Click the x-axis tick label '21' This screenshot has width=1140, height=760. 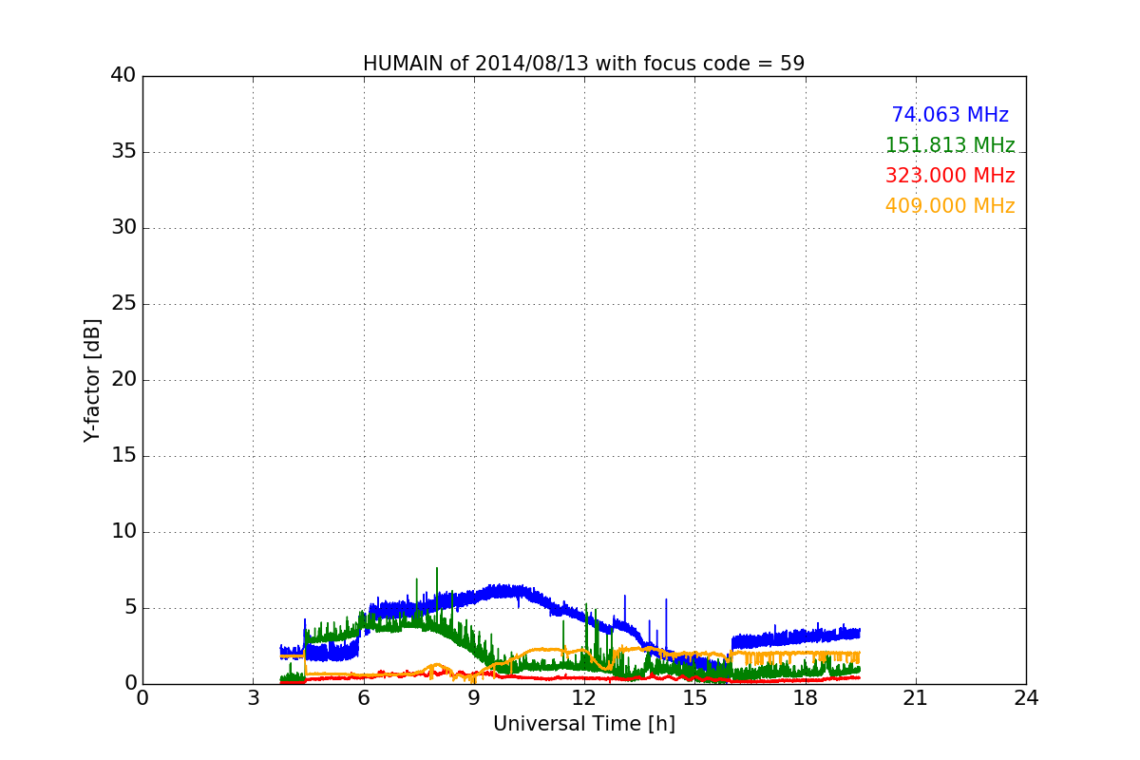click(916, 698)
